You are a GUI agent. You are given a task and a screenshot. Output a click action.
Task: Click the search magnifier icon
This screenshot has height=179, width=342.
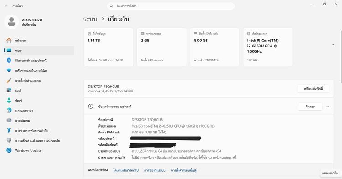pyautogui.click(x=111, y=6)
